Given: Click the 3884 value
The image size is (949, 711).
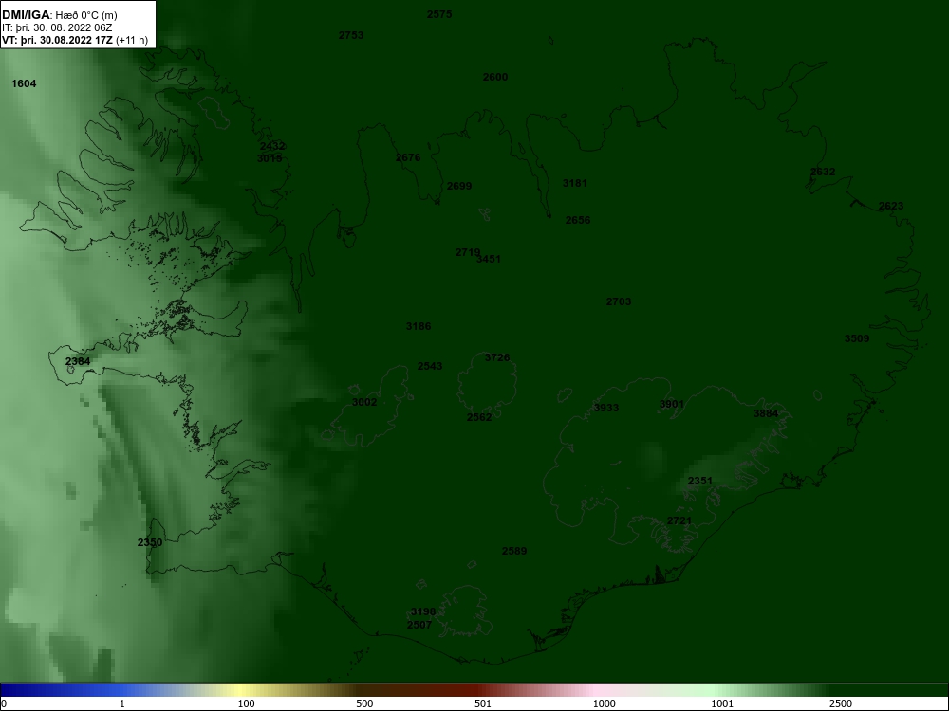Looking at the screenshot, I should point(766,413).
